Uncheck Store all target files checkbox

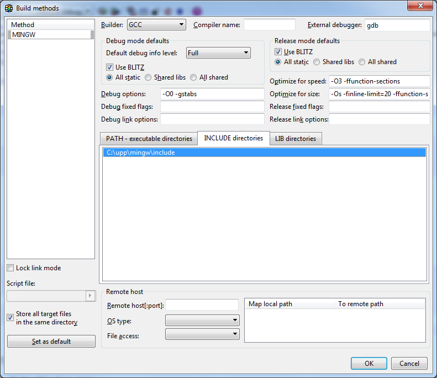coord(10,317)
